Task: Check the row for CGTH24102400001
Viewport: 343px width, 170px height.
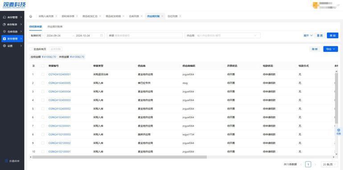Action: (43, 75)
